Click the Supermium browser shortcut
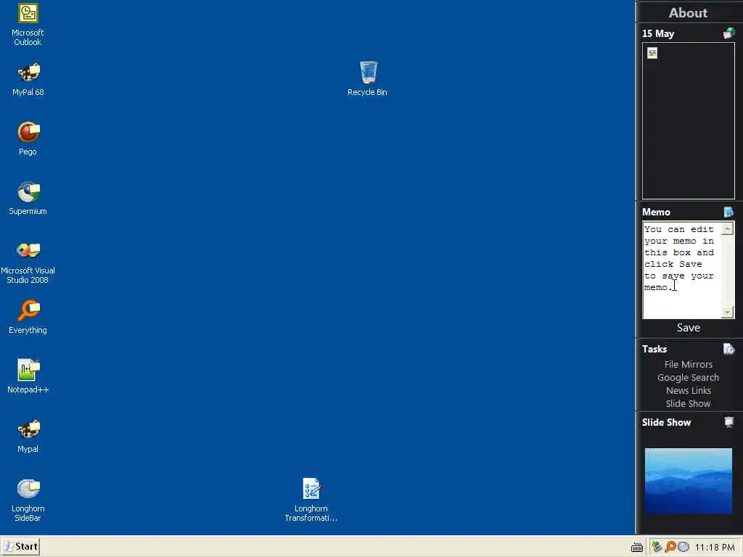 pos(28,199)
